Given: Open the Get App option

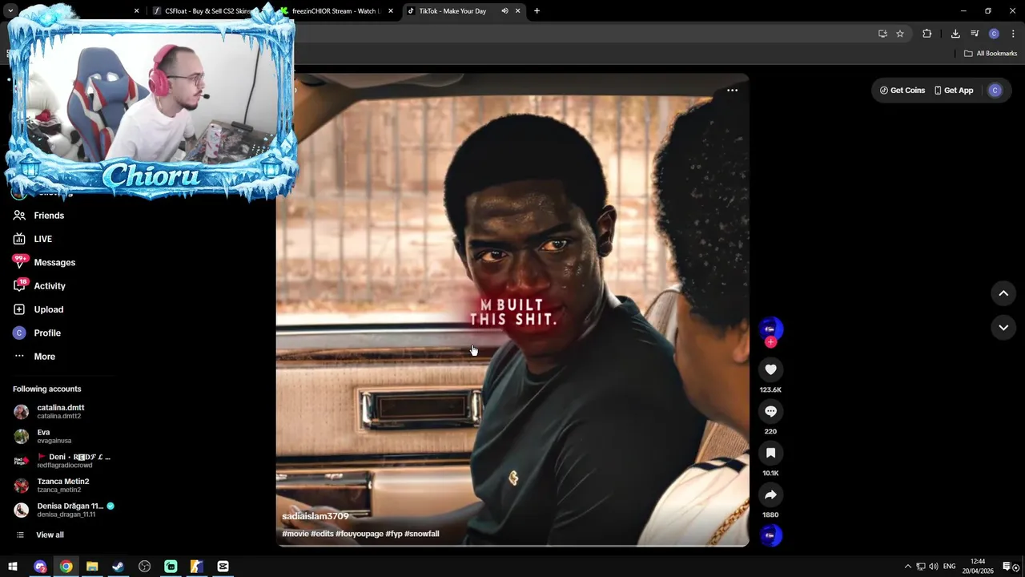Looking at the screenshot, I should pos(954,91).
